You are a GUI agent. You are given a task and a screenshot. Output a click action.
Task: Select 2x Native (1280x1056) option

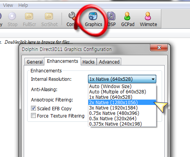(x=122, y=102)
